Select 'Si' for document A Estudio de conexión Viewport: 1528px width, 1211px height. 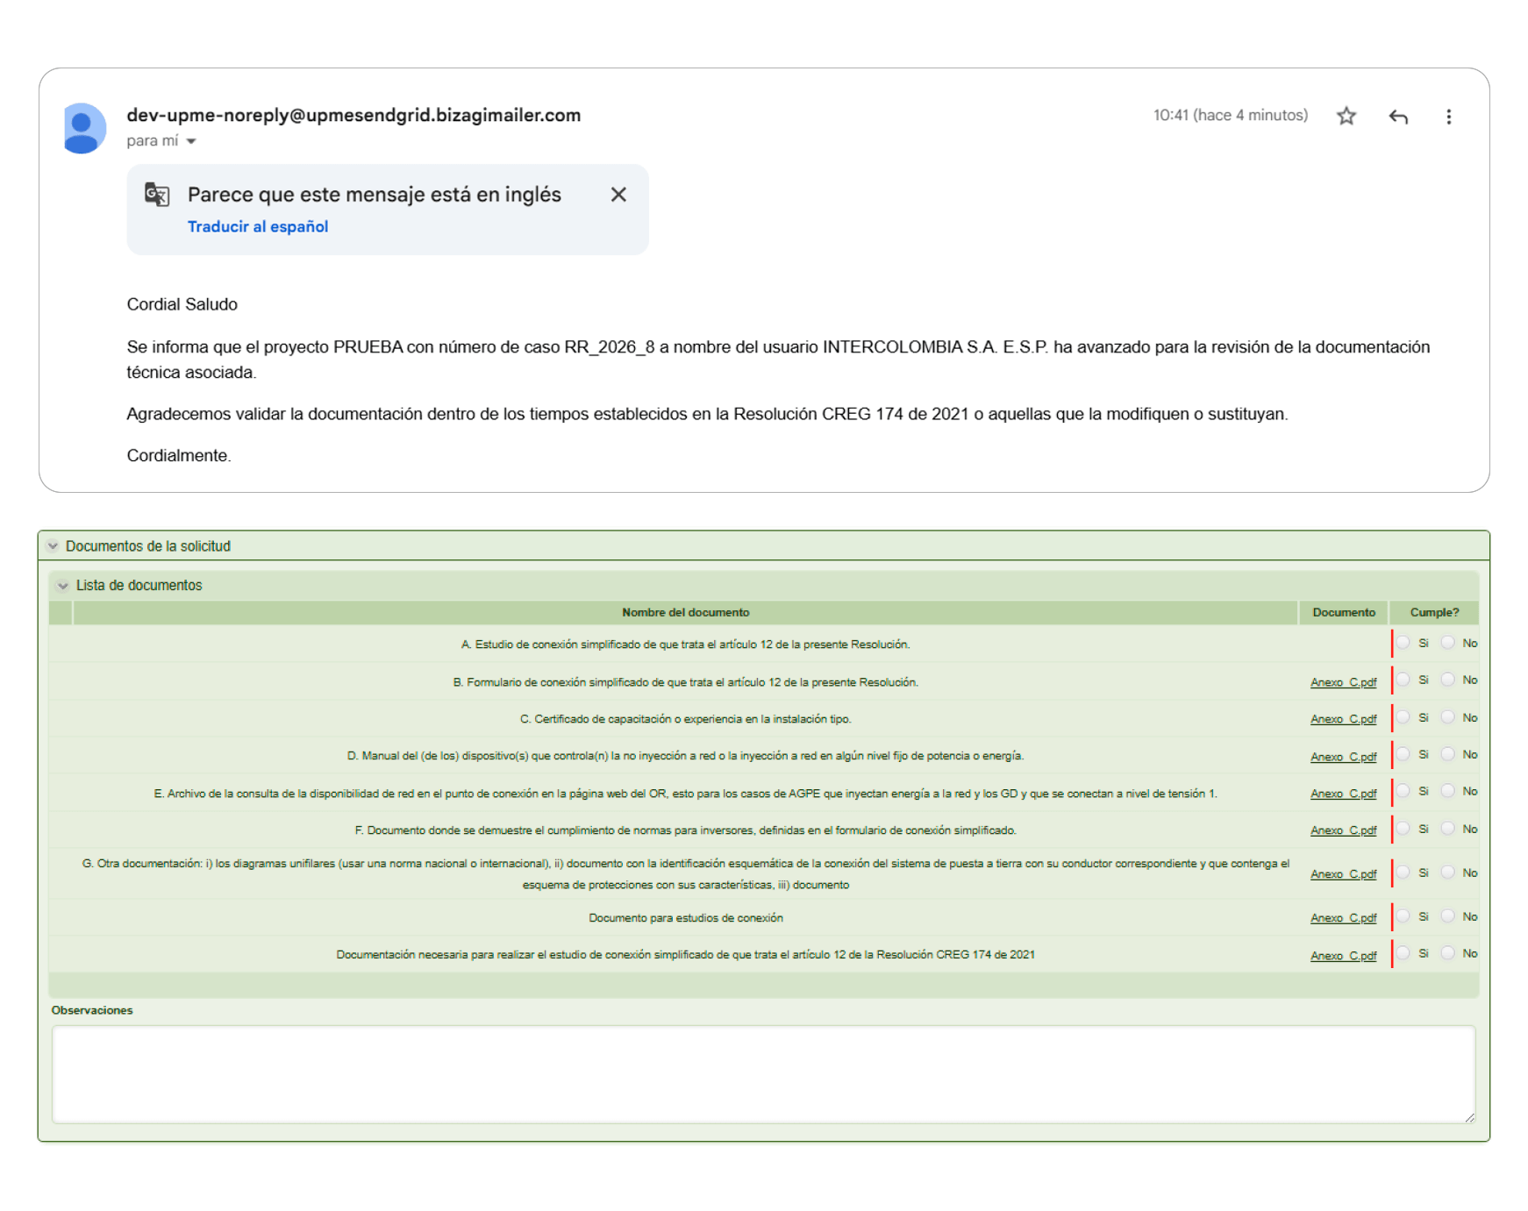click(x=1403, y=643)
